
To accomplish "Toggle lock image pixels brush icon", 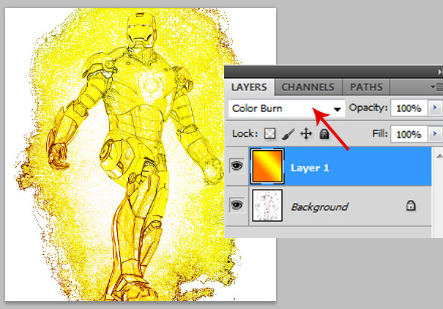I will click(288, 134).
